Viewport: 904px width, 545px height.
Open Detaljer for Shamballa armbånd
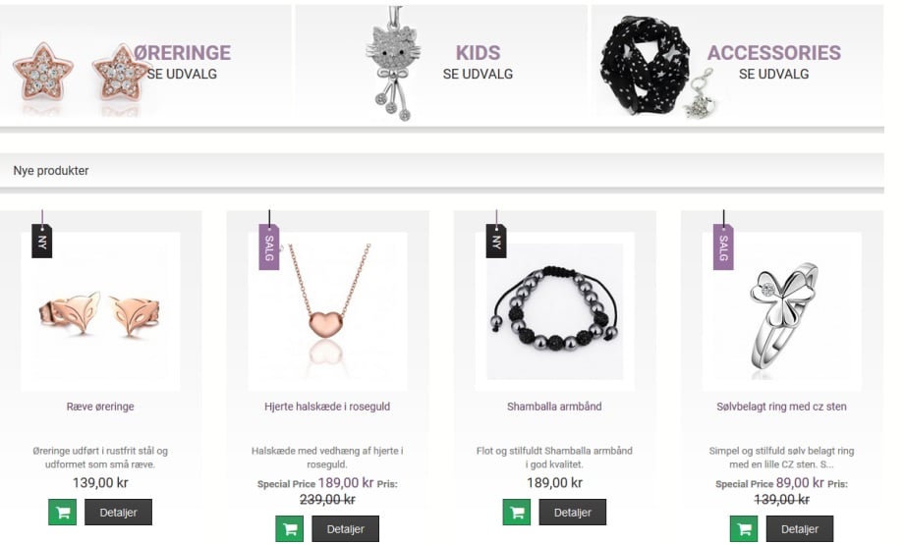coord(573,513)
